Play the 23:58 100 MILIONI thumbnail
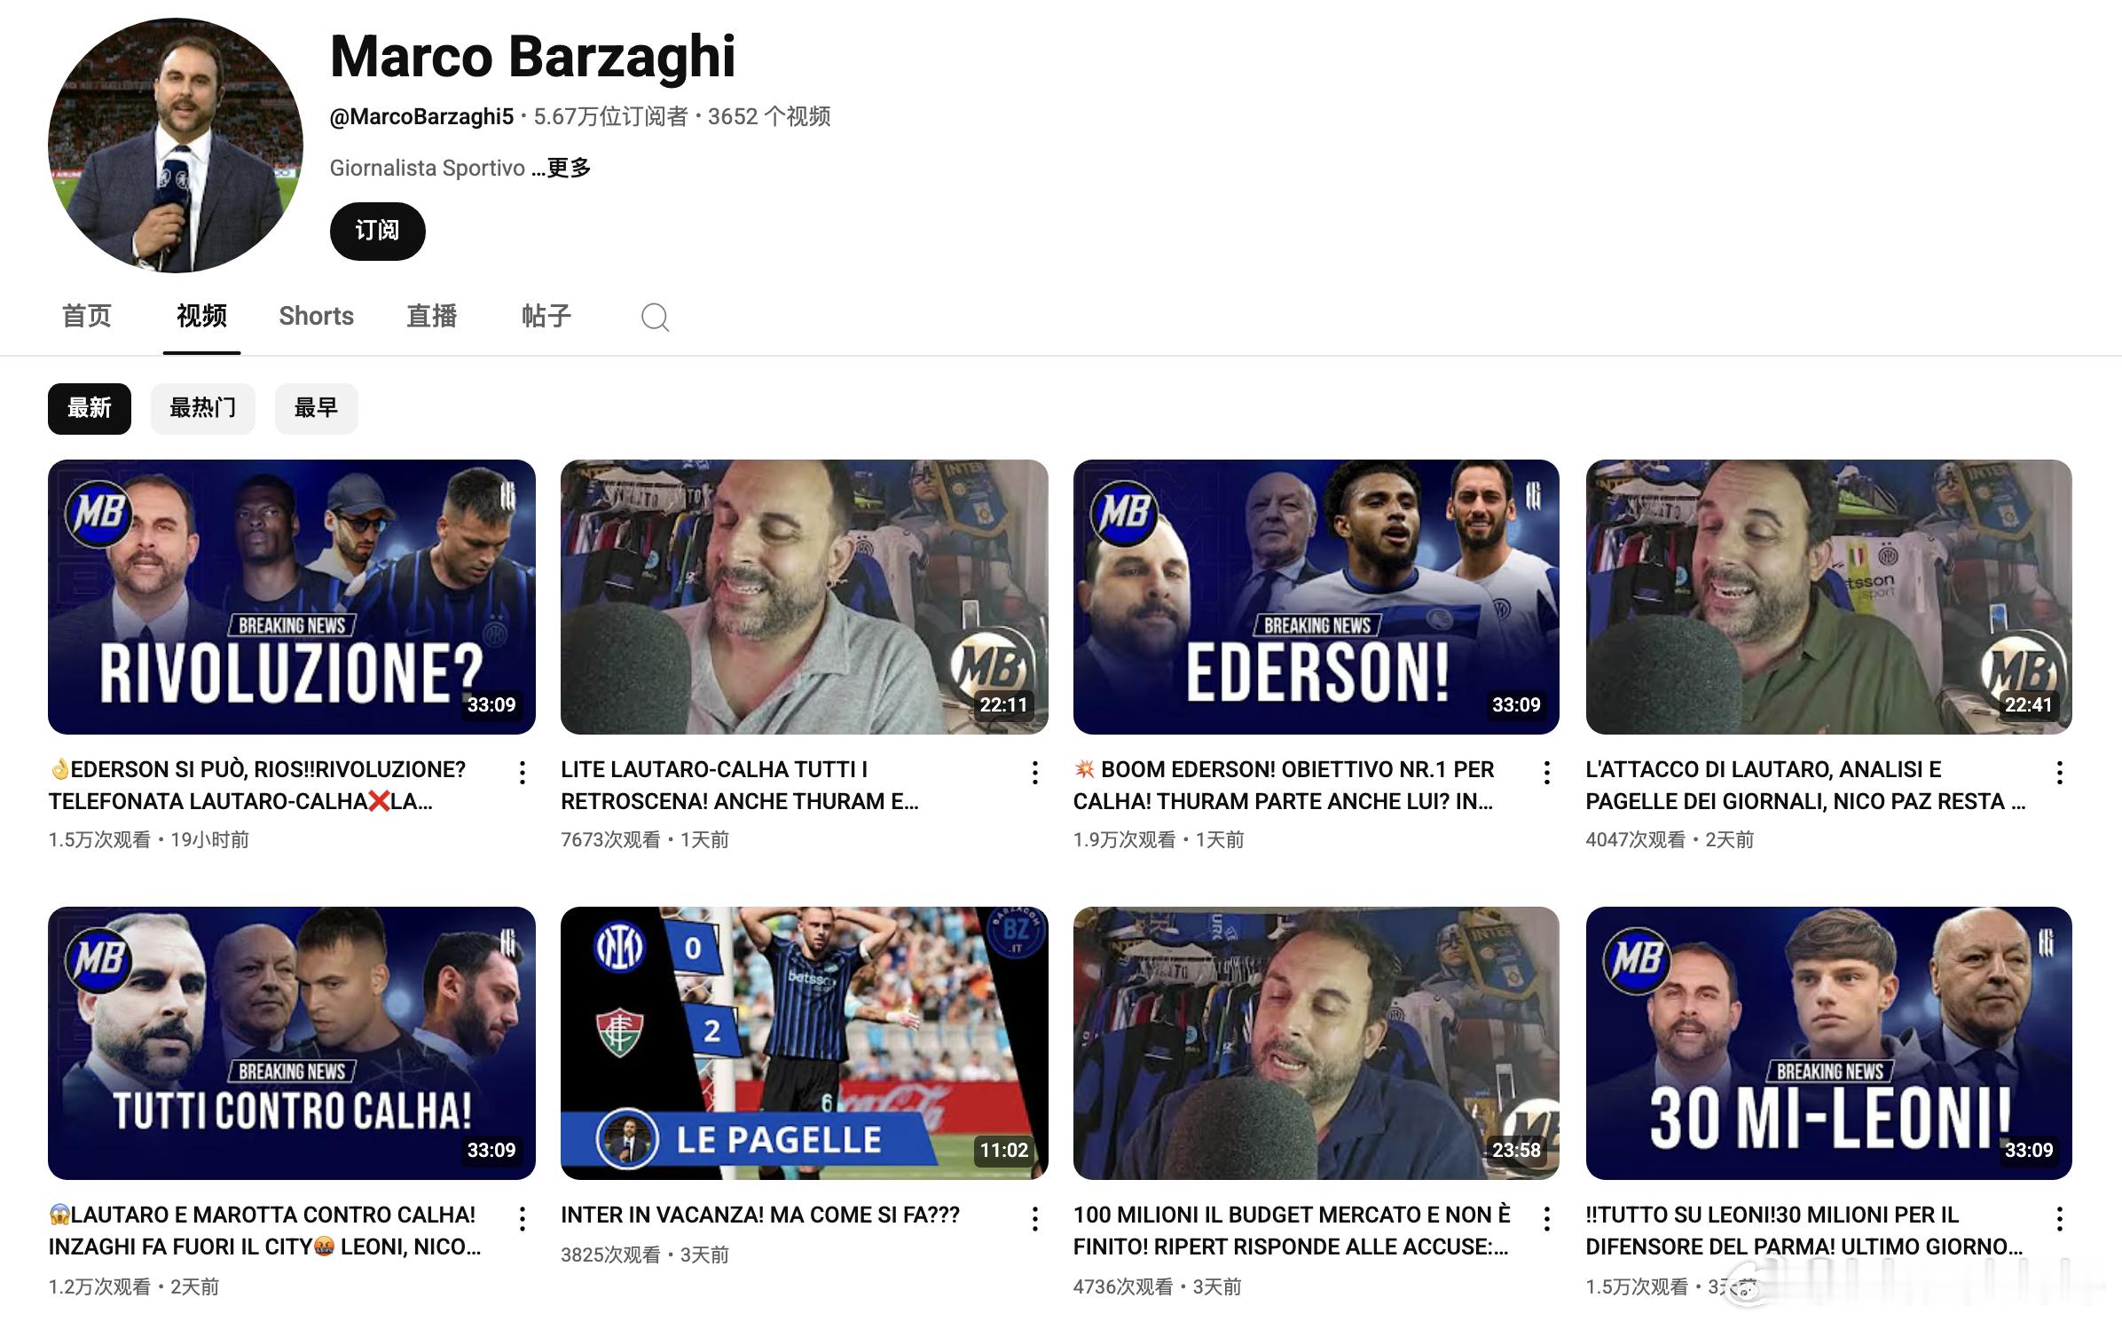This screenshot has width=2122, height=1329. click(1316, 1042)
